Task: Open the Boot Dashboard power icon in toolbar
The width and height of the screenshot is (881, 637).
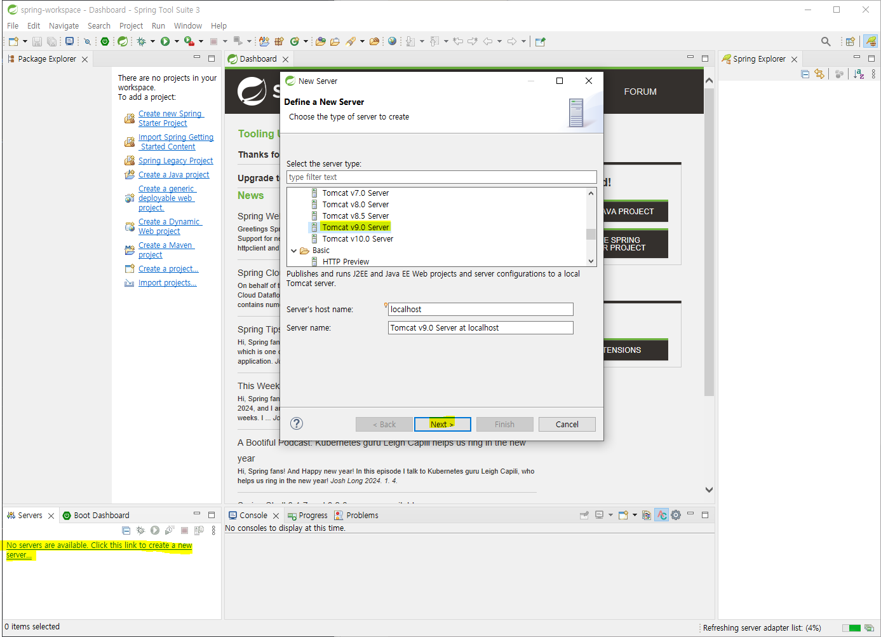Action: click(105, 41)
